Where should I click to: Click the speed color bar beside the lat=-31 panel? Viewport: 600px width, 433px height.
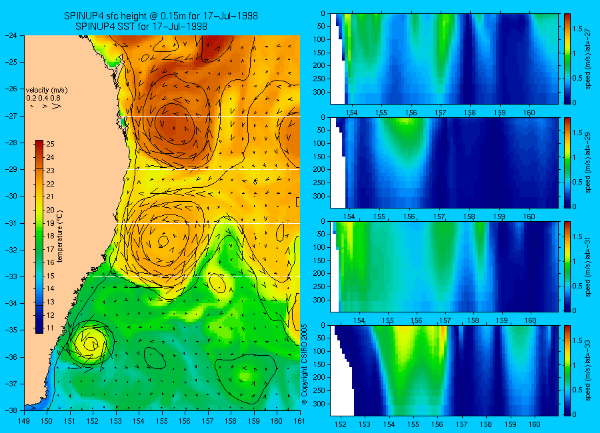567,266
